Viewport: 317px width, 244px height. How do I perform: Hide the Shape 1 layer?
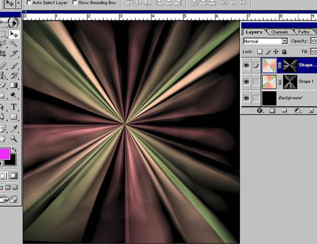[246, 81]
